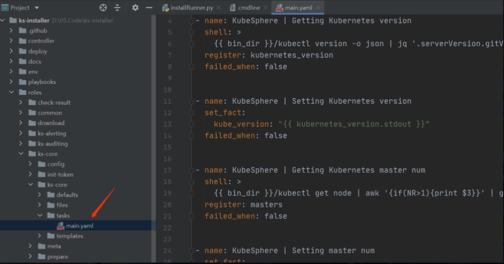This screenshot has width=504, height=264.
Task: Click 'failed_when: false' on line 8
Action: (x=245, y=67)
